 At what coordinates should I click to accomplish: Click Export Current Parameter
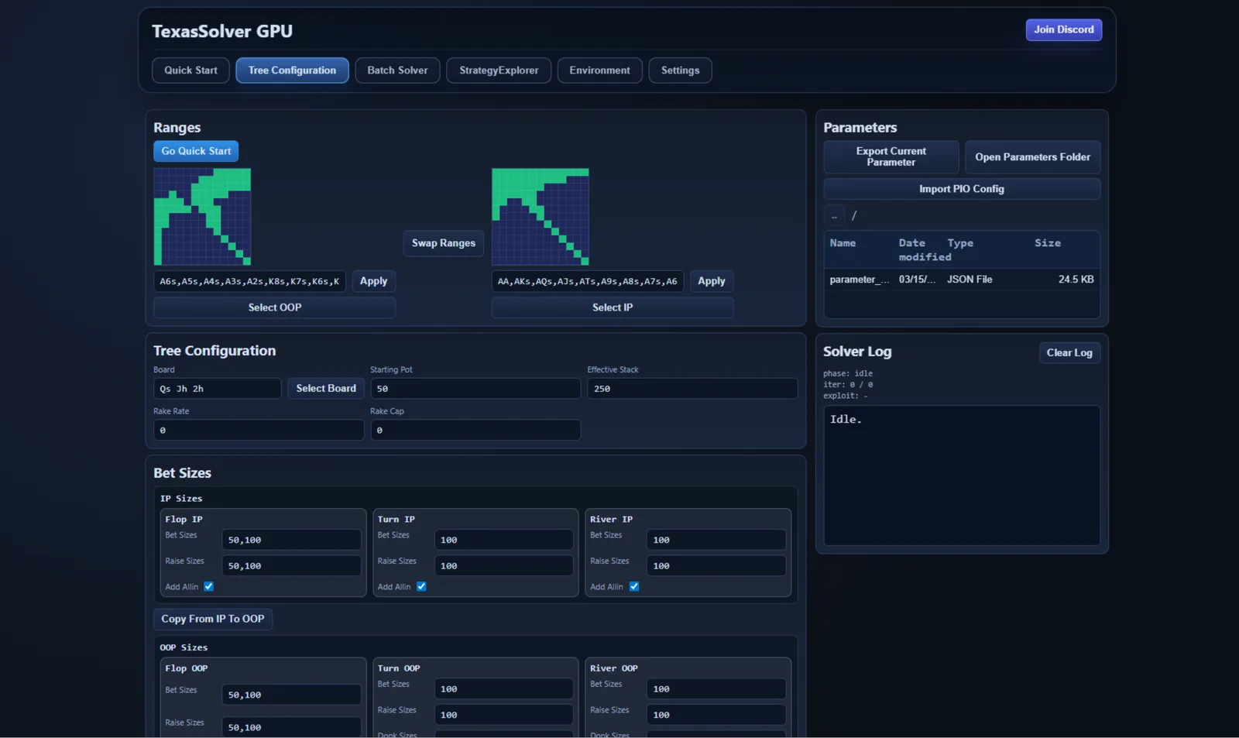tap(891, 157)
